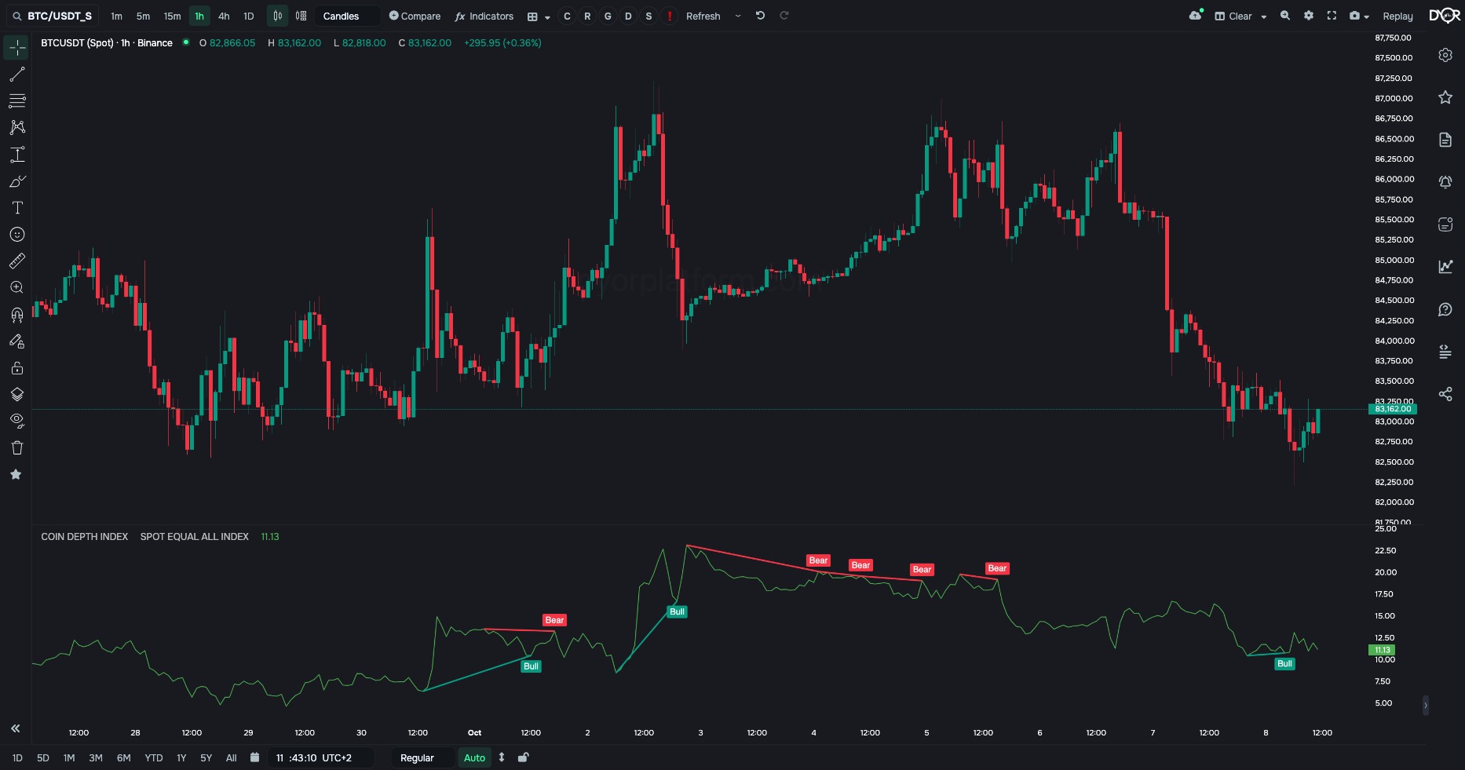This screenshot has width=1465, height=770.
Task: Switch to 4h timeframe
Action: [x=224, y=16]
